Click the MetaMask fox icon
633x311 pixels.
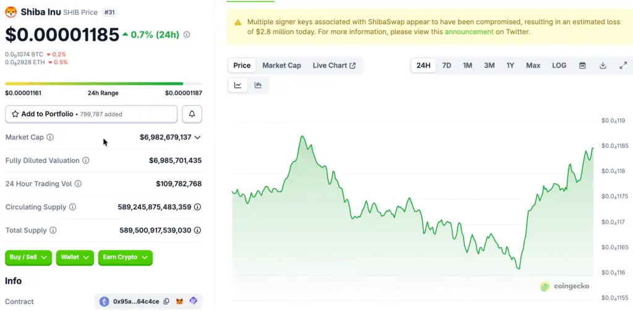180,302
